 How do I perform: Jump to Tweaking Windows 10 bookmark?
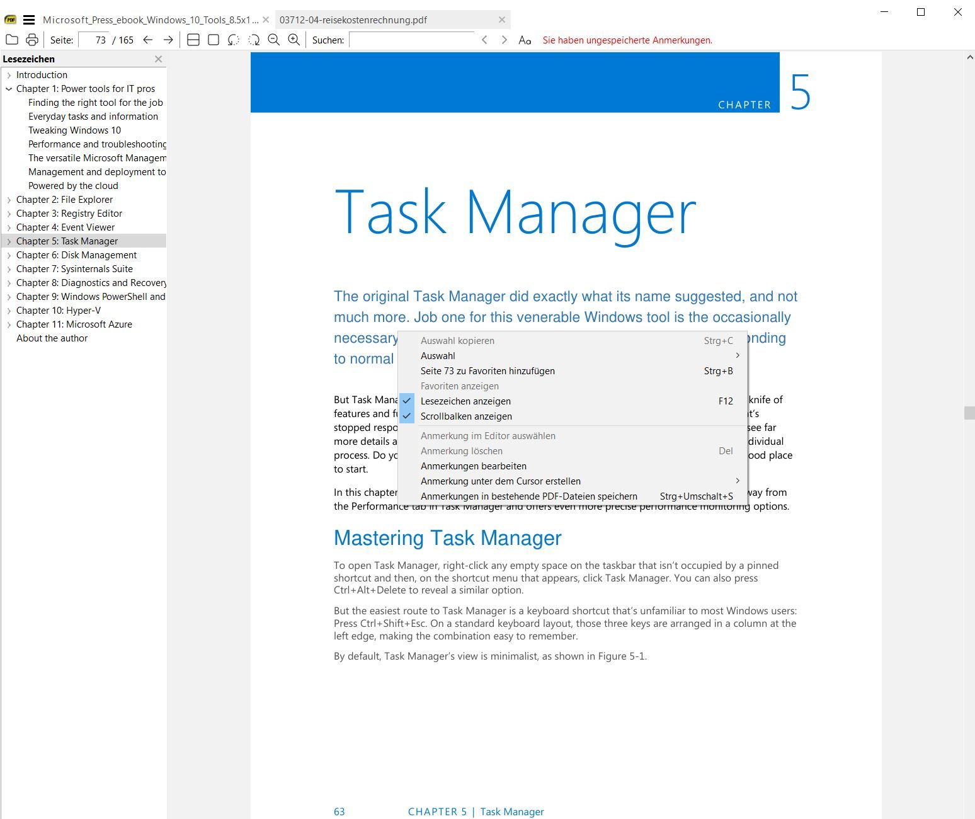pos(74,130)
